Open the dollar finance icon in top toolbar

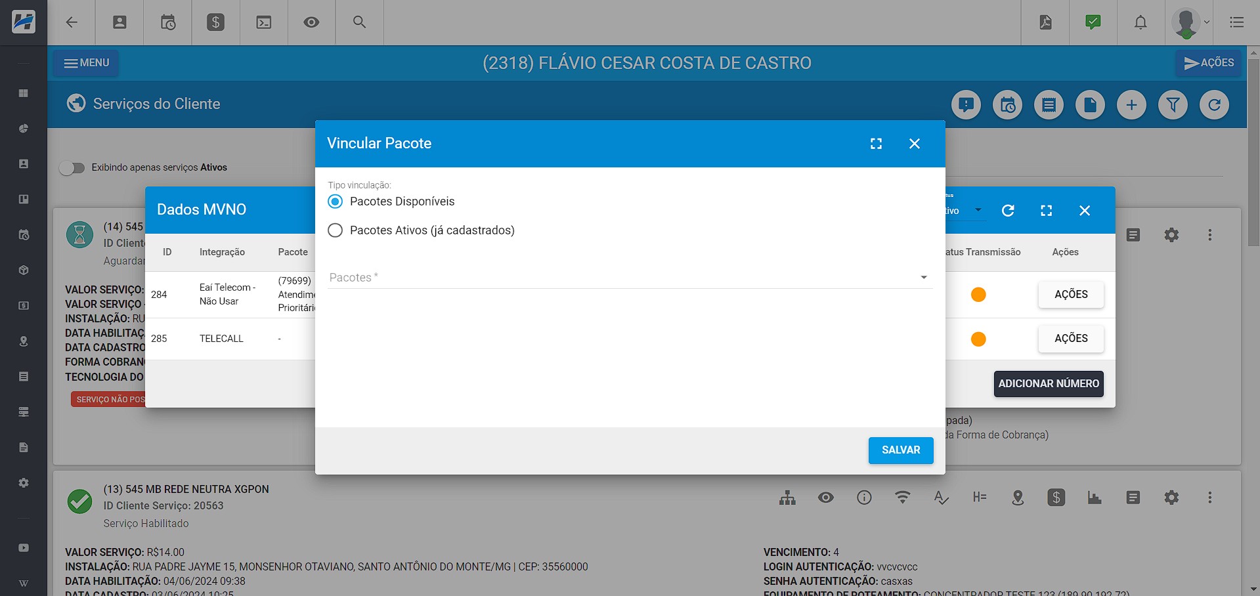[x=215, y=22]
